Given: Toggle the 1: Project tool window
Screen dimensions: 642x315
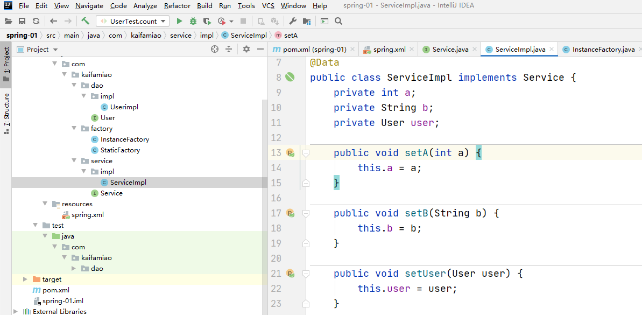Looking at the screenshot, I should coord(6,64).
